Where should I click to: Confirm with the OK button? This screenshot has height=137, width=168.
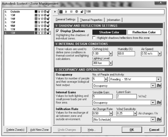[x=132, y=130]
